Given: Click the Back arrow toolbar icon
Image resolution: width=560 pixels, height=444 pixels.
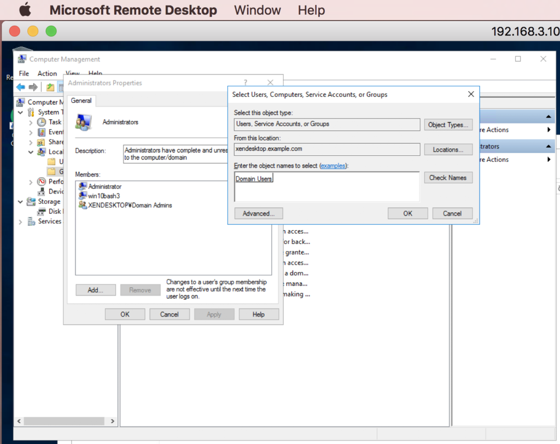Looking at the screenshot, I should point(21,87).
